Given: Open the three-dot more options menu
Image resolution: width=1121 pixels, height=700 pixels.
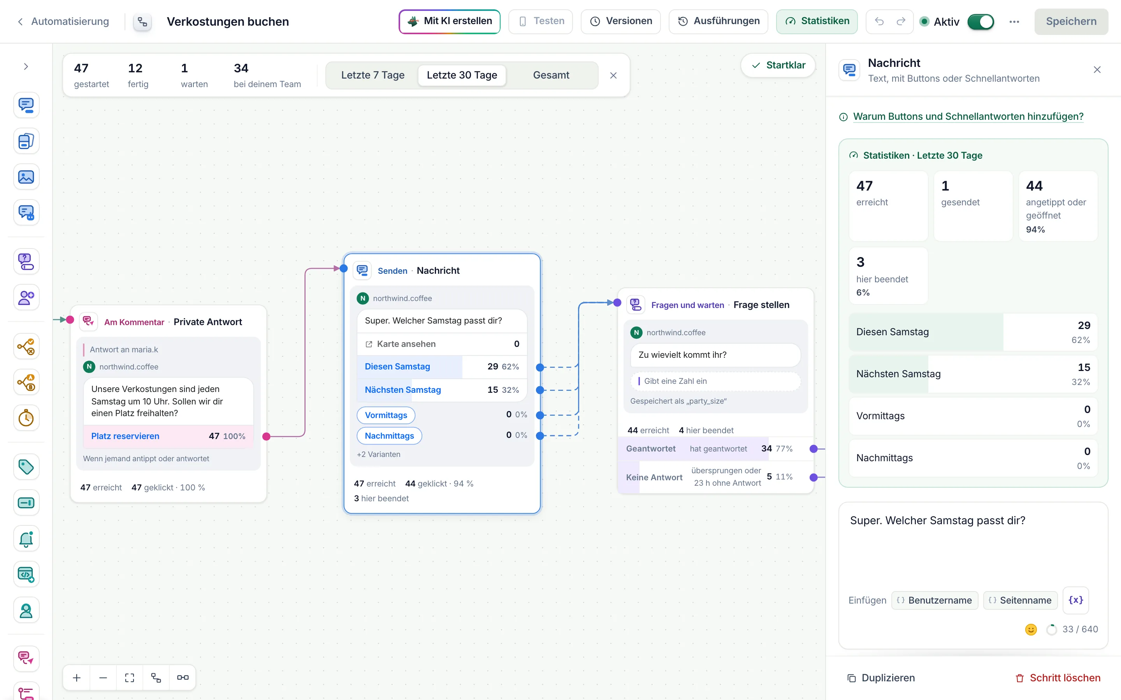Looking at the screenshot, I should [1014, 21].
